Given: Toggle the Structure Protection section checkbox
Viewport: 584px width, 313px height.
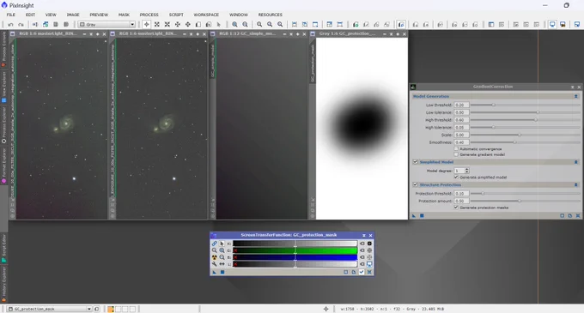Looking at the screenshot, I should tap(416, 184).
